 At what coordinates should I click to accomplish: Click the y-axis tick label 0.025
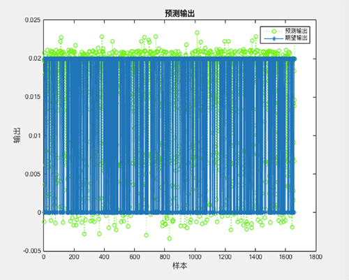tap(33, 20)
